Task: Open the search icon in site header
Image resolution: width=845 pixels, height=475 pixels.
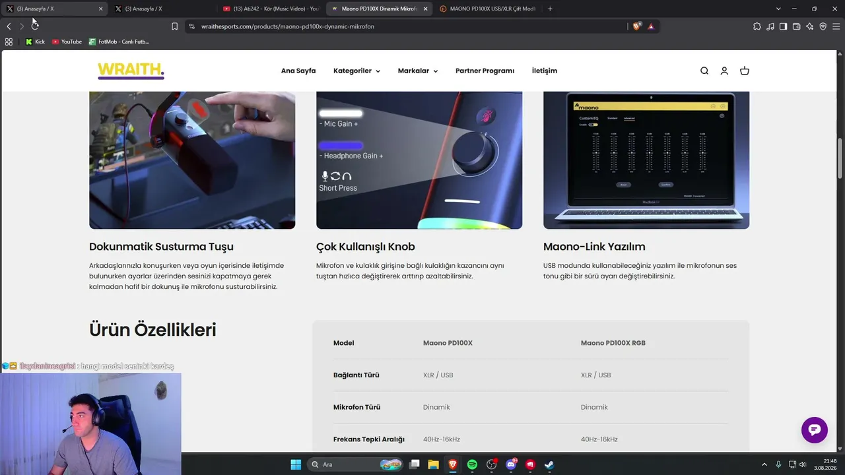Action: pos(704,71)
